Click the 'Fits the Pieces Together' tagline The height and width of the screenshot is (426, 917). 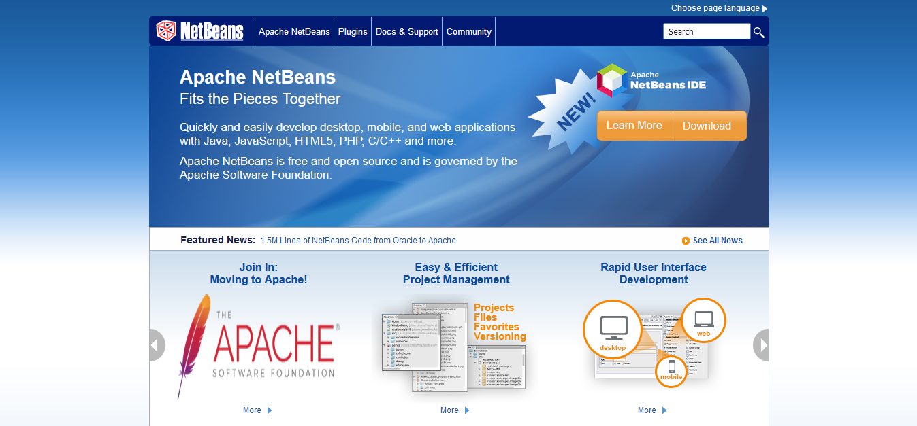(260, 99)
